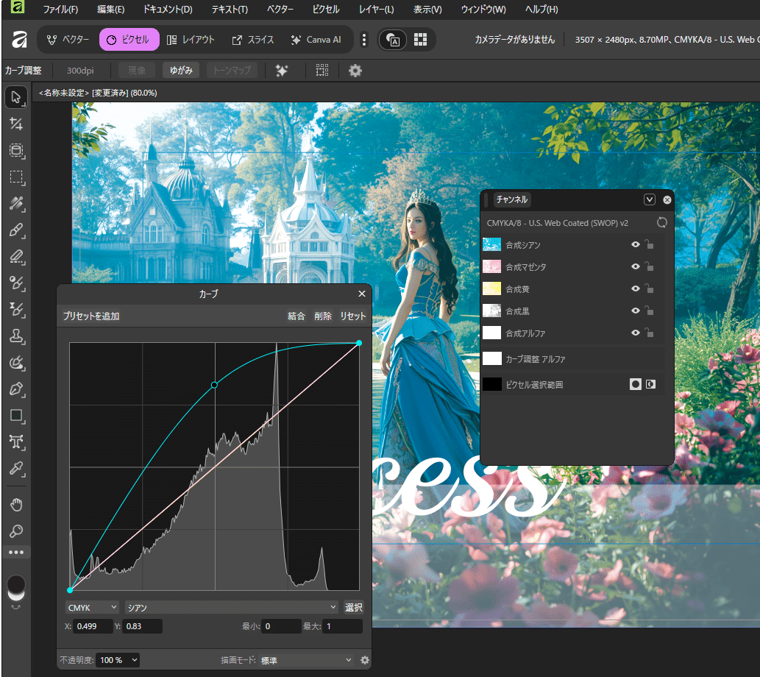This screenshot has height=677, width=760.
Task: Click the middle cyan curve node
Action: [214, 385]
